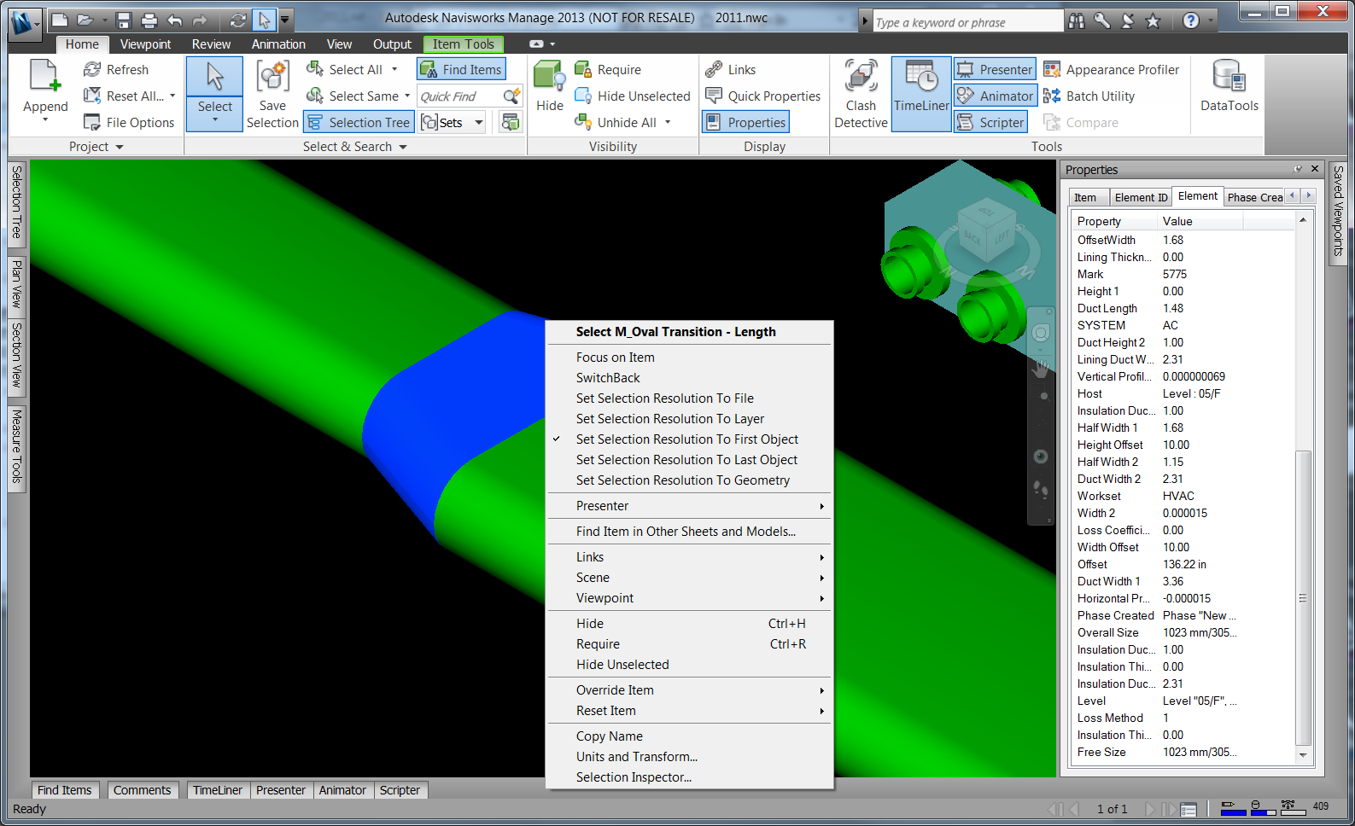Click the Redo arrow in quick access toolbar

click(x=200, y=20)
